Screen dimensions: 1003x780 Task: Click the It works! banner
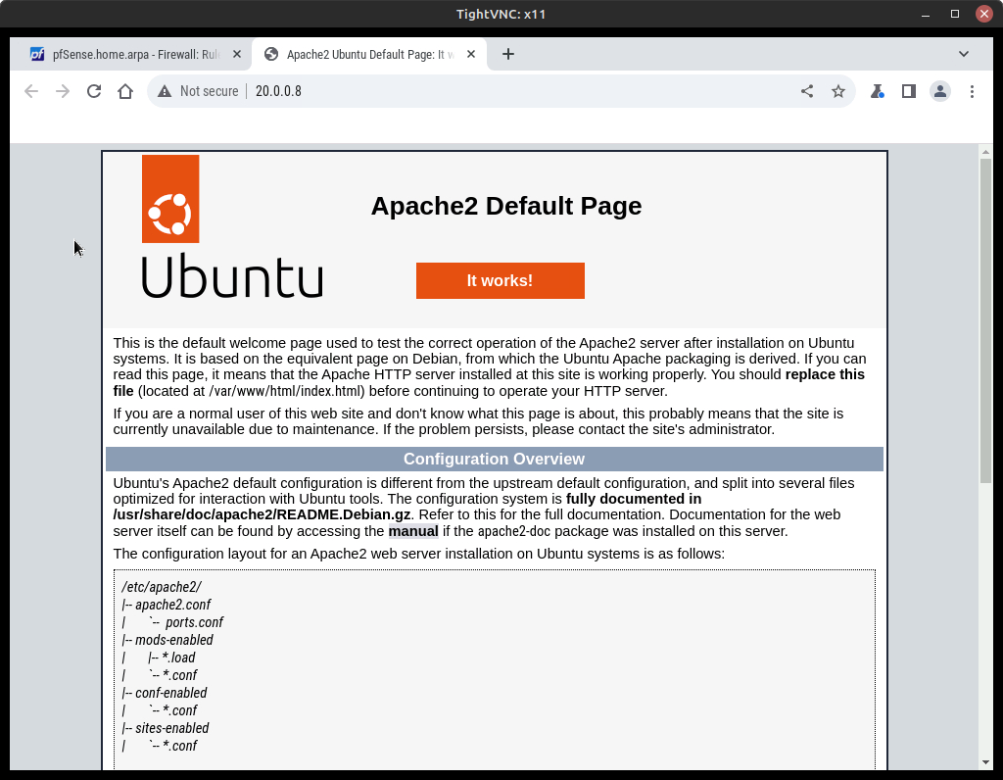tap(501, 280)
